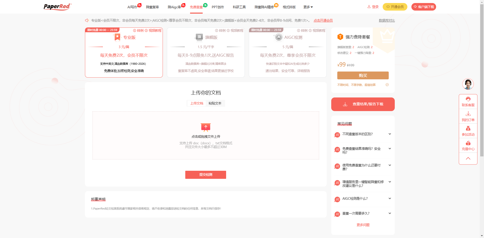Screen dimensions: 484x238
Task: Open the 更多问题 link
Action: coord(363,225)
